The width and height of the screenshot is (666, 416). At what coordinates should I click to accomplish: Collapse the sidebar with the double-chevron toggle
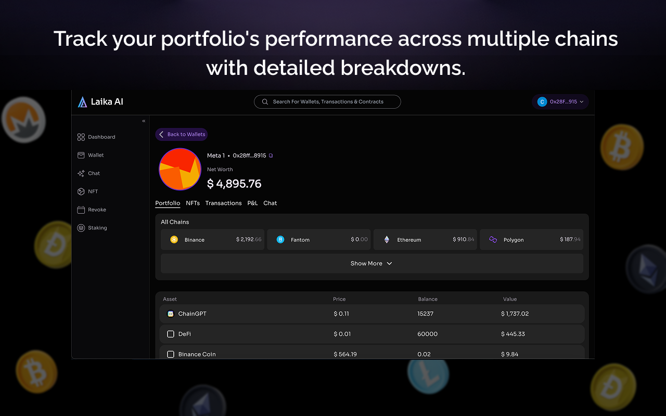pyautogui.click(x=143, y=121)
